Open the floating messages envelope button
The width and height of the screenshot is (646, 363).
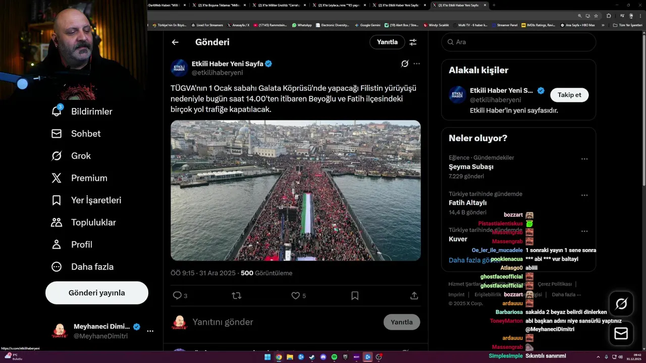point(621,333)
